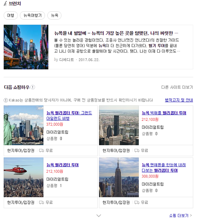This screenshot has height=221, width=199.
Task: Click 무료 shipping label in 그랜드 아일랜드 card
Action: tap(49, 151)
